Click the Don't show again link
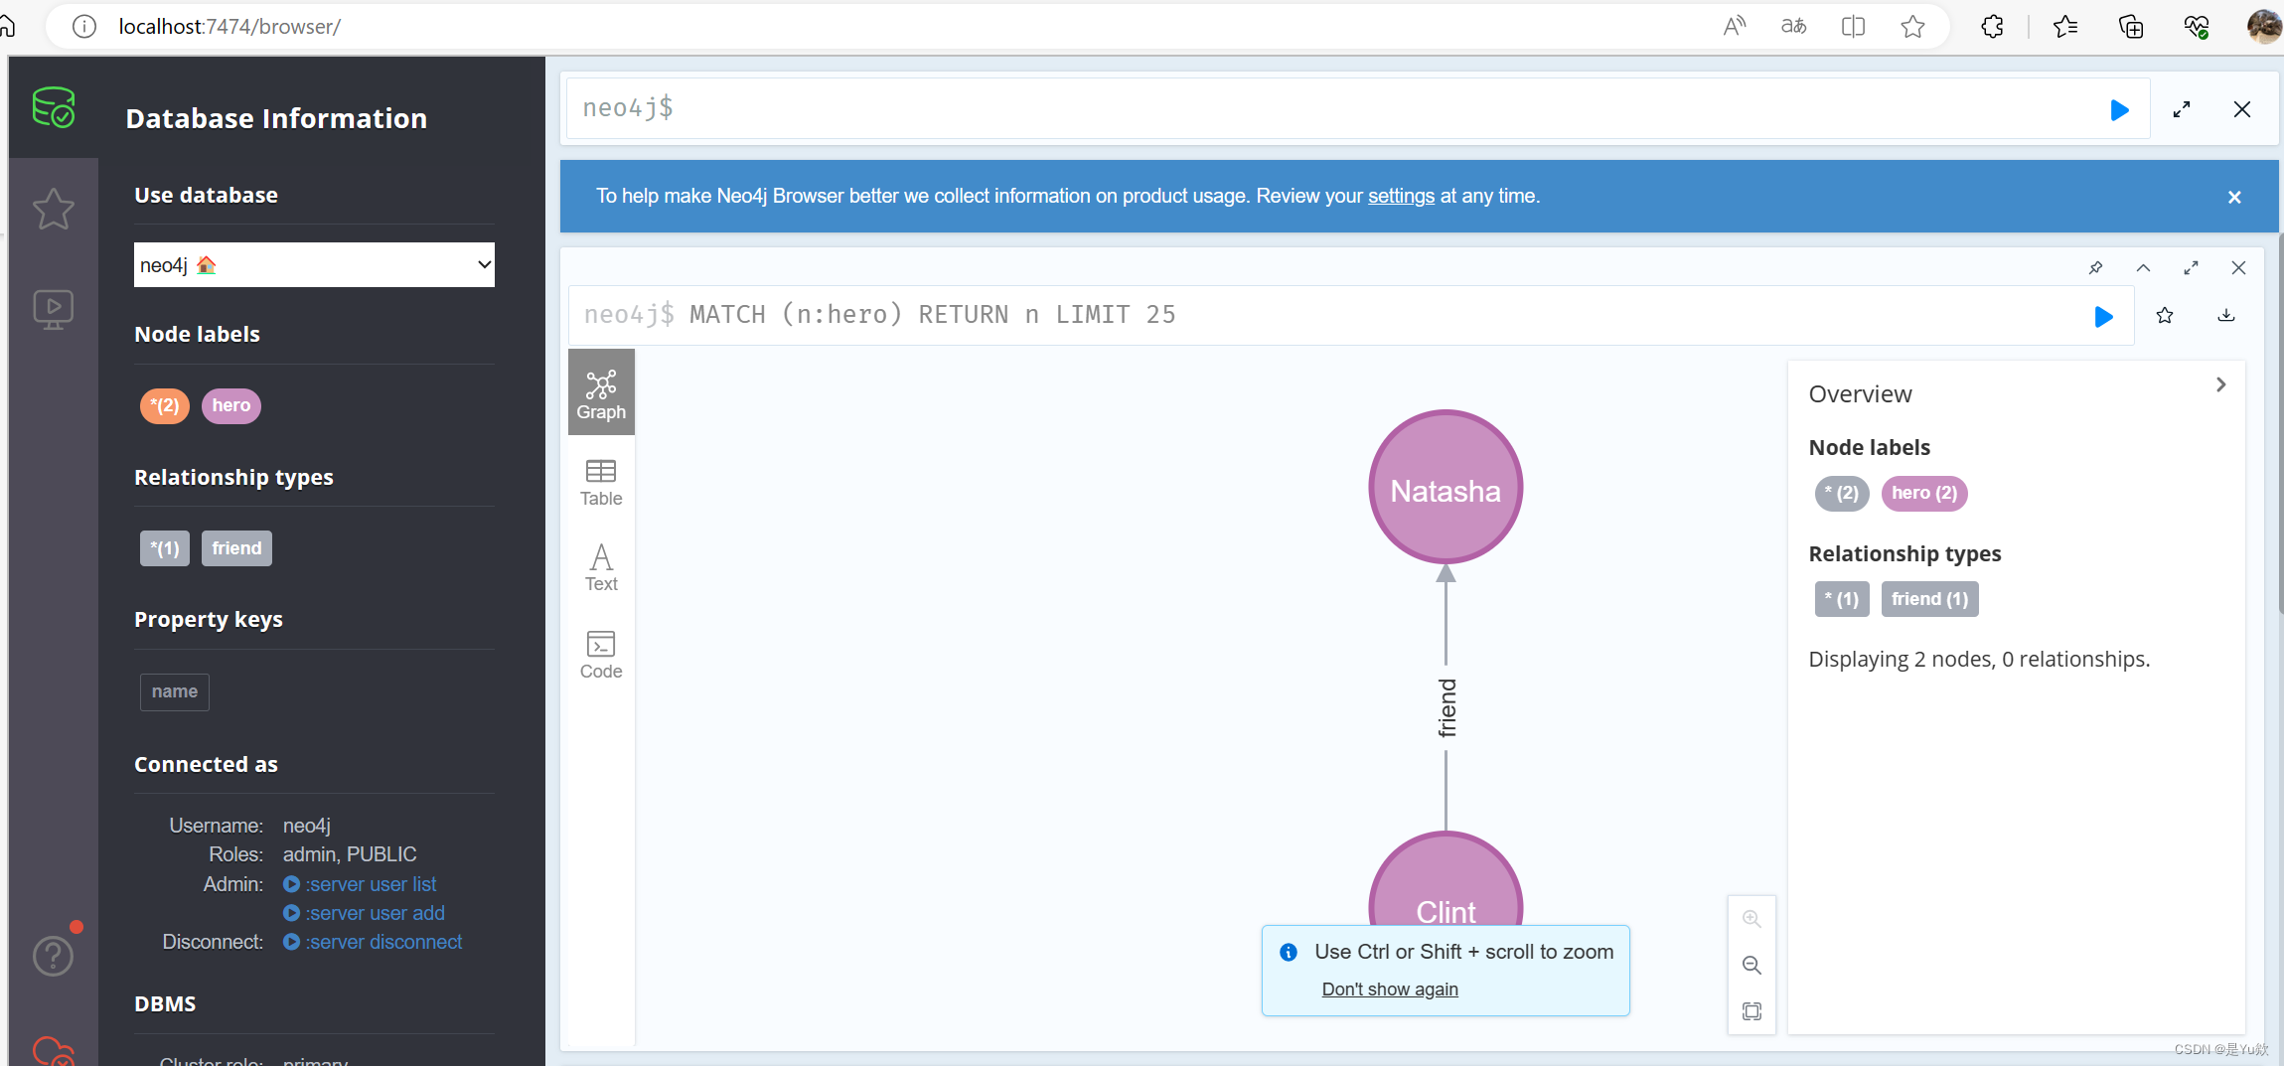 point(1390,989)
